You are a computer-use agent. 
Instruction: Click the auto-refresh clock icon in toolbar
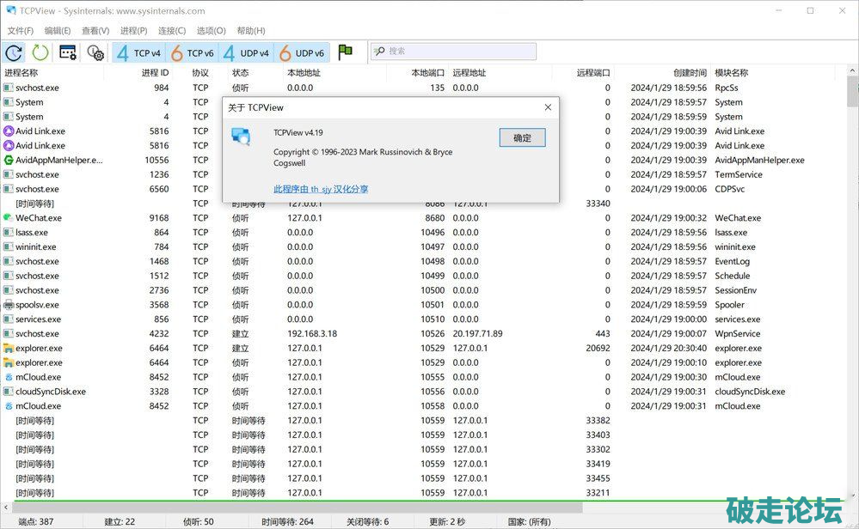point(15,52)
